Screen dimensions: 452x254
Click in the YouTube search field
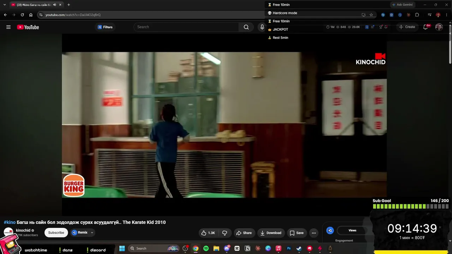coord(186,27)
